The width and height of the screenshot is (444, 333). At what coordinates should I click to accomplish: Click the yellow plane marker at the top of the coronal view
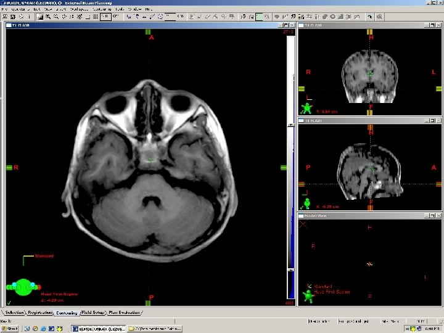[369, 32]
